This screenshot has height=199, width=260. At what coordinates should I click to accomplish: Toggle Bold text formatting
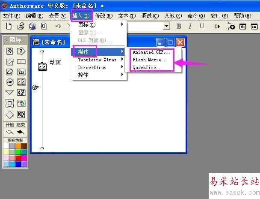pos(179,26)
